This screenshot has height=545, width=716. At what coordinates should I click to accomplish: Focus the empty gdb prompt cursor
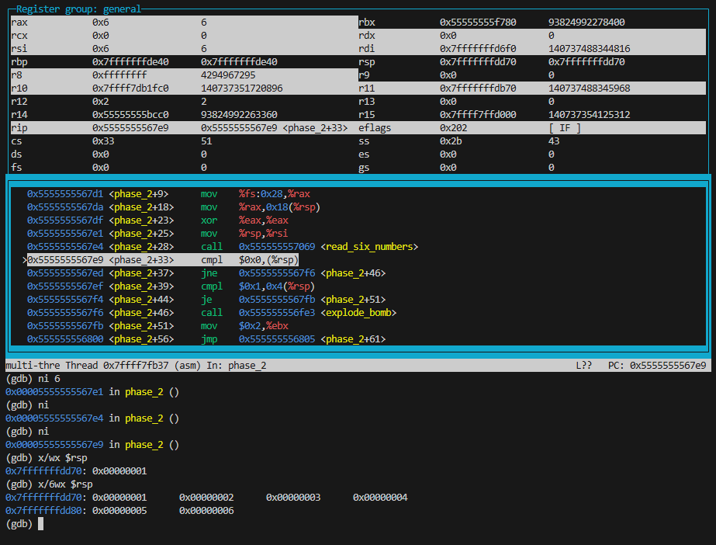pos(41,524)
